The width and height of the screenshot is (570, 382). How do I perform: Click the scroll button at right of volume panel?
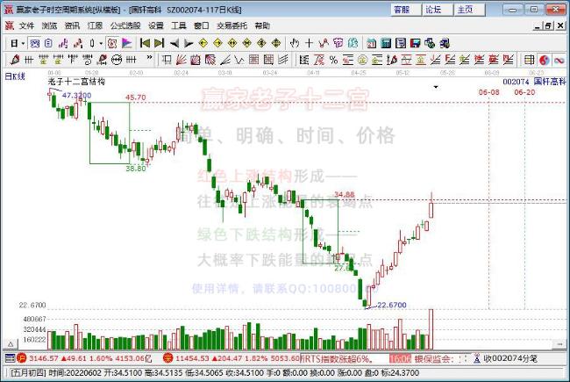(559, 343)
